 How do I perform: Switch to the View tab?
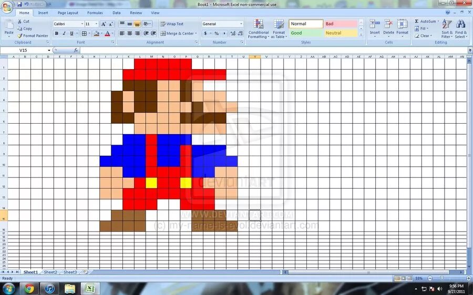click(155, 13)
